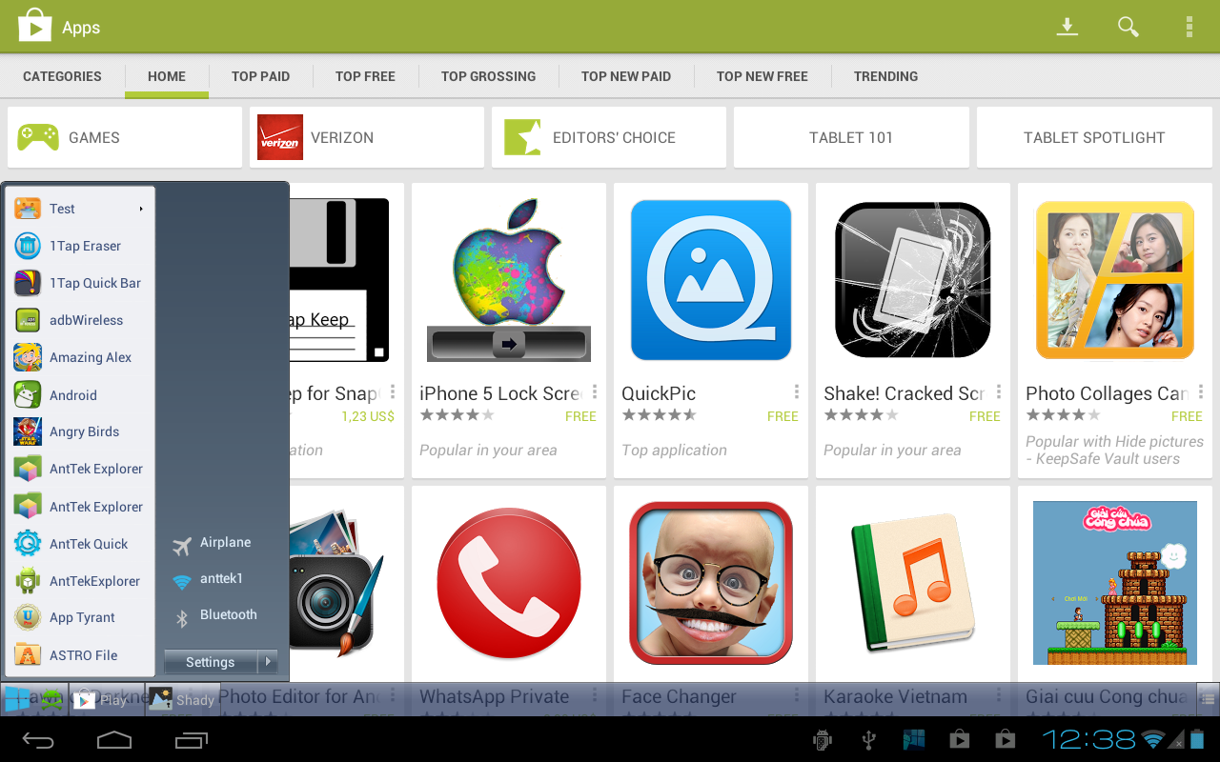Launch 1Tap Quick Bar from start menu

click(x=80, y=283)
